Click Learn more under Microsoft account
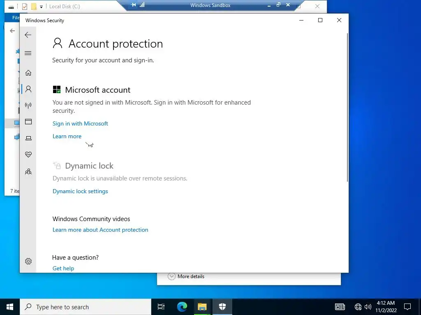This screenshot has height=315, width=421. [x=67, y=136]
